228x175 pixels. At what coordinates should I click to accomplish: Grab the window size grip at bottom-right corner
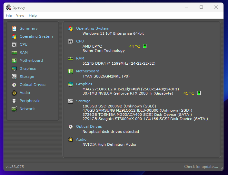click(221, 169)
